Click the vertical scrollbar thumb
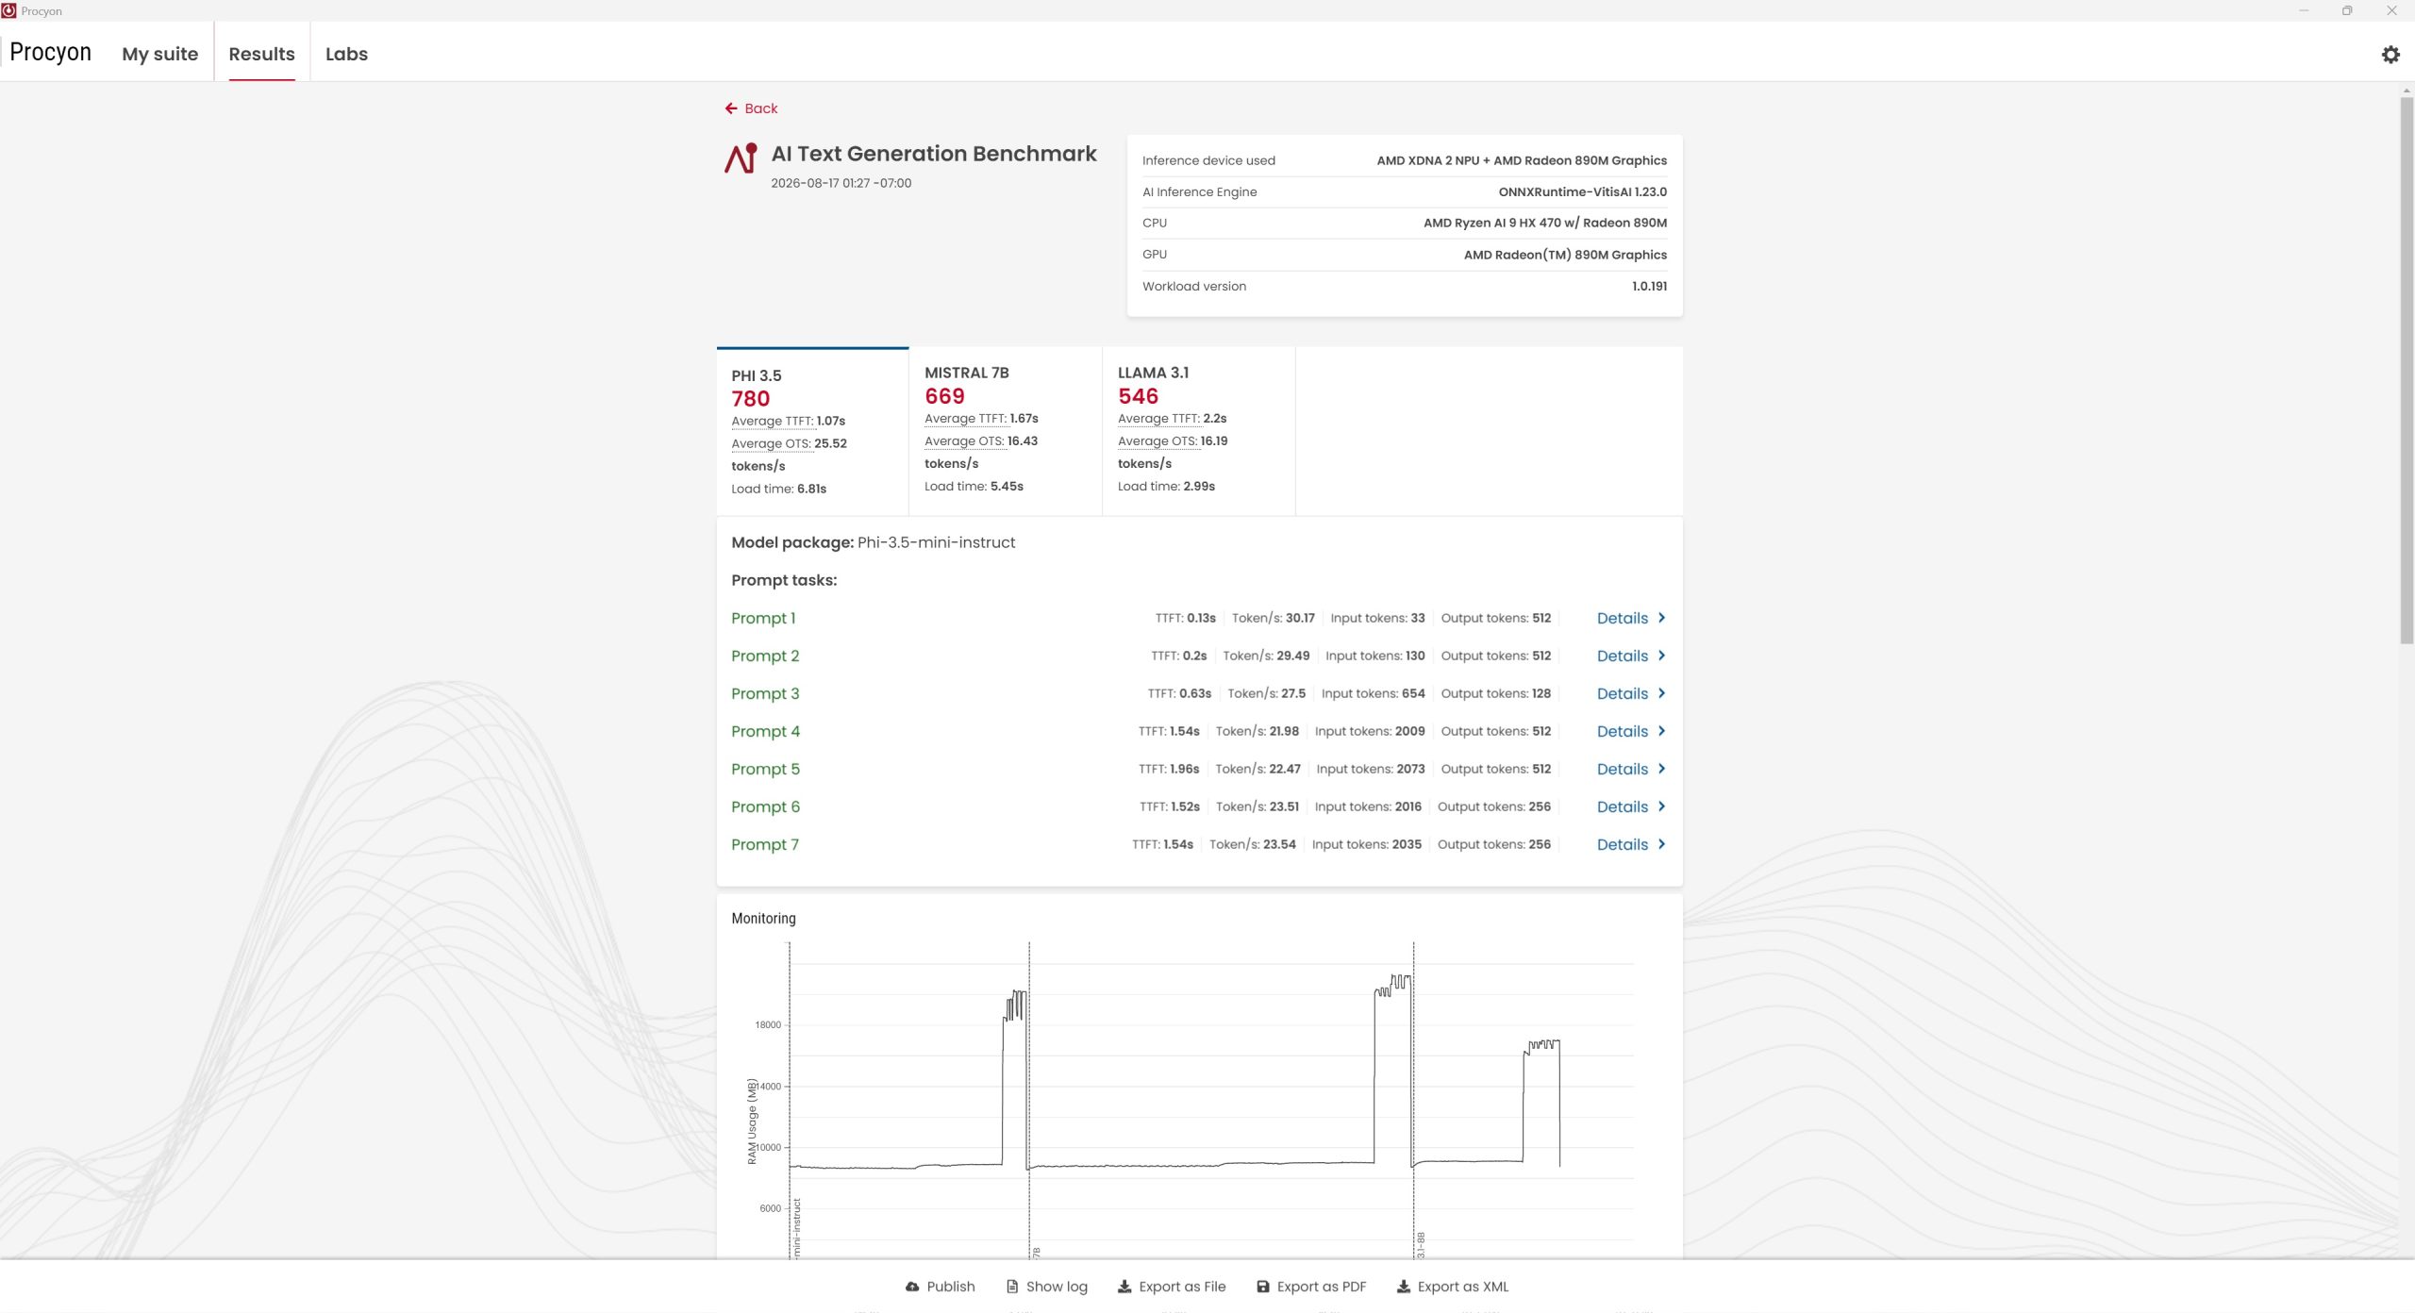Screen dimensions: 2415x1313 (2407, 370)
